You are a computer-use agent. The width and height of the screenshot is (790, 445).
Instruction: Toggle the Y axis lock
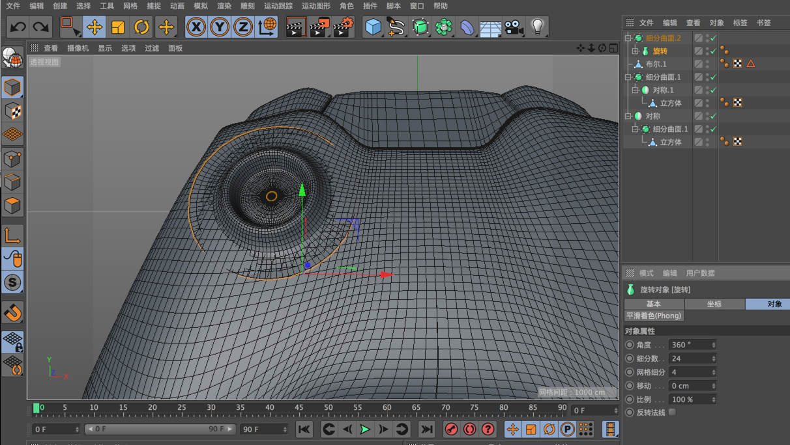tap(220, 27)
